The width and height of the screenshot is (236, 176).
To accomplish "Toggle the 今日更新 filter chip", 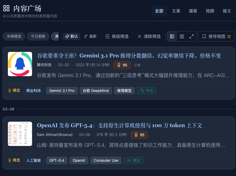I will click(38, 36).
